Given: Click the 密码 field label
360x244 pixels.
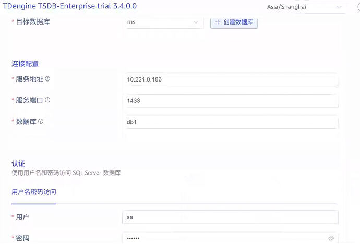Looking at the screenshot, I should [22, 238].
